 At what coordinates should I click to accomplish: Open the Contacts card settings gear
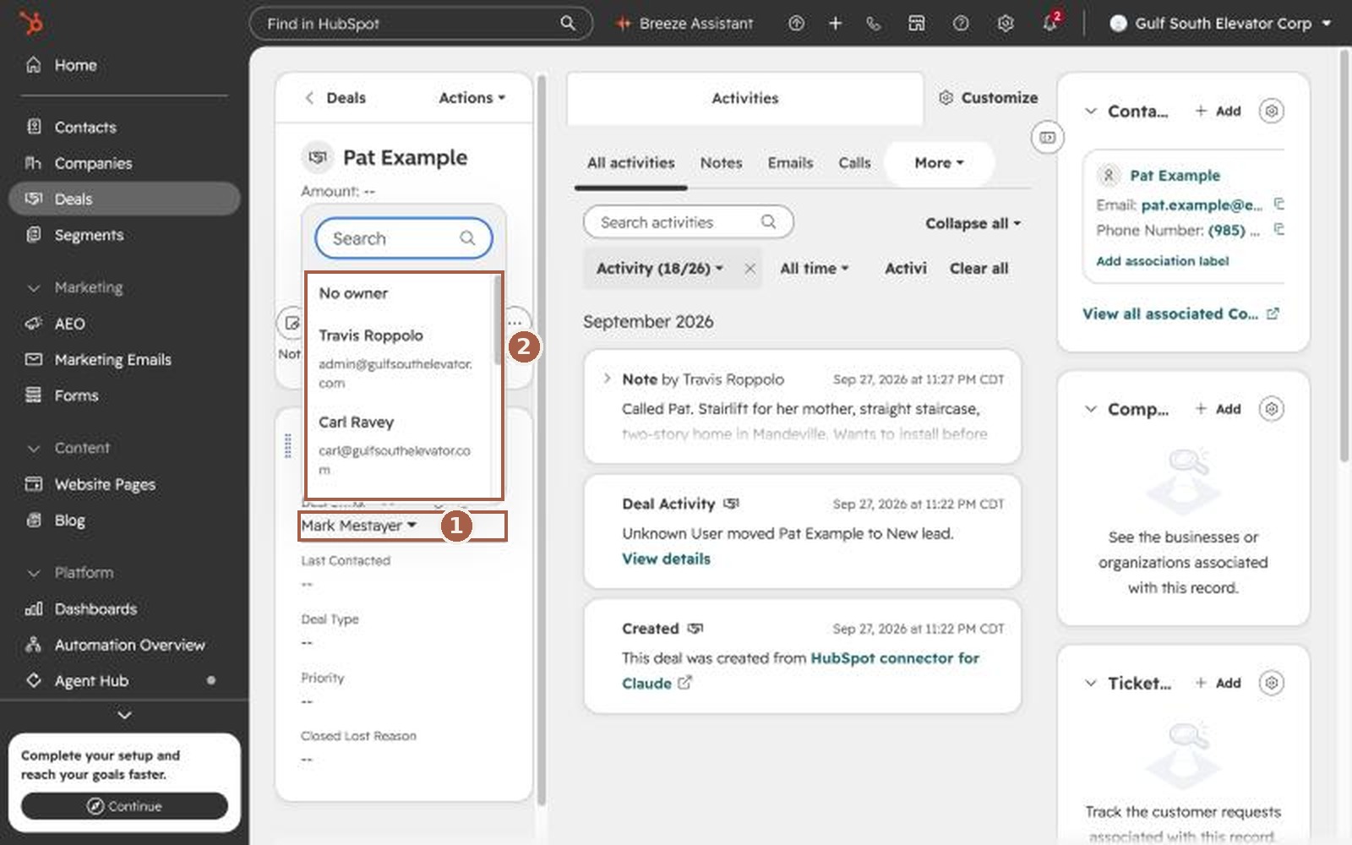[x=1272, y=111]
